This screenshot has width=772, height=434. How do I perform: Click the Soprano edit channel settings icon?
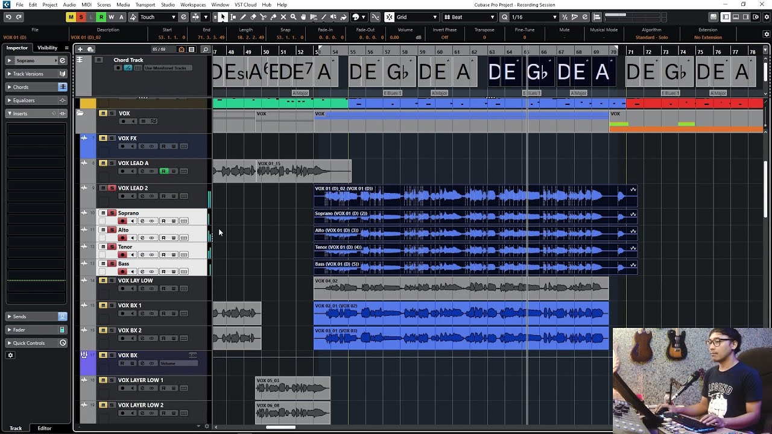[62, 60]
